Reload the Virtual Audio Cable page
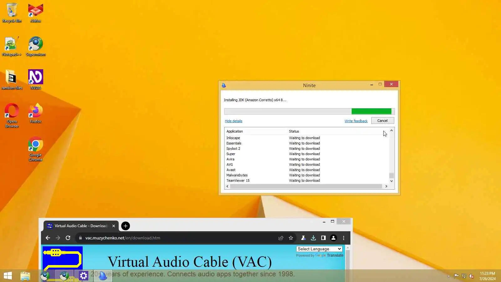Screen dimensions: 501x282 (68, 238)
